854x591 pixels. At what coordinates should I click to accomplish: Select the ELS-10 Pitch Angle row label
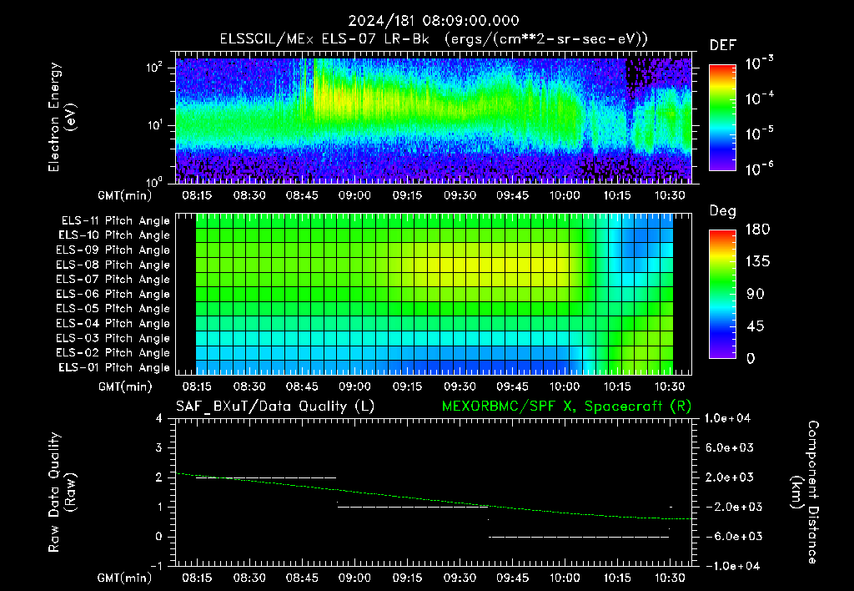click(114, 235)
